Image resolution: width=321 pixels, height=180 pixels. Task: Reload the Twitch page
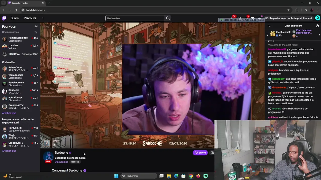pos(16,10)
